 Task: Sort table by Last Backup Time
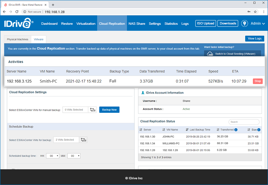[x=198, y=130]
